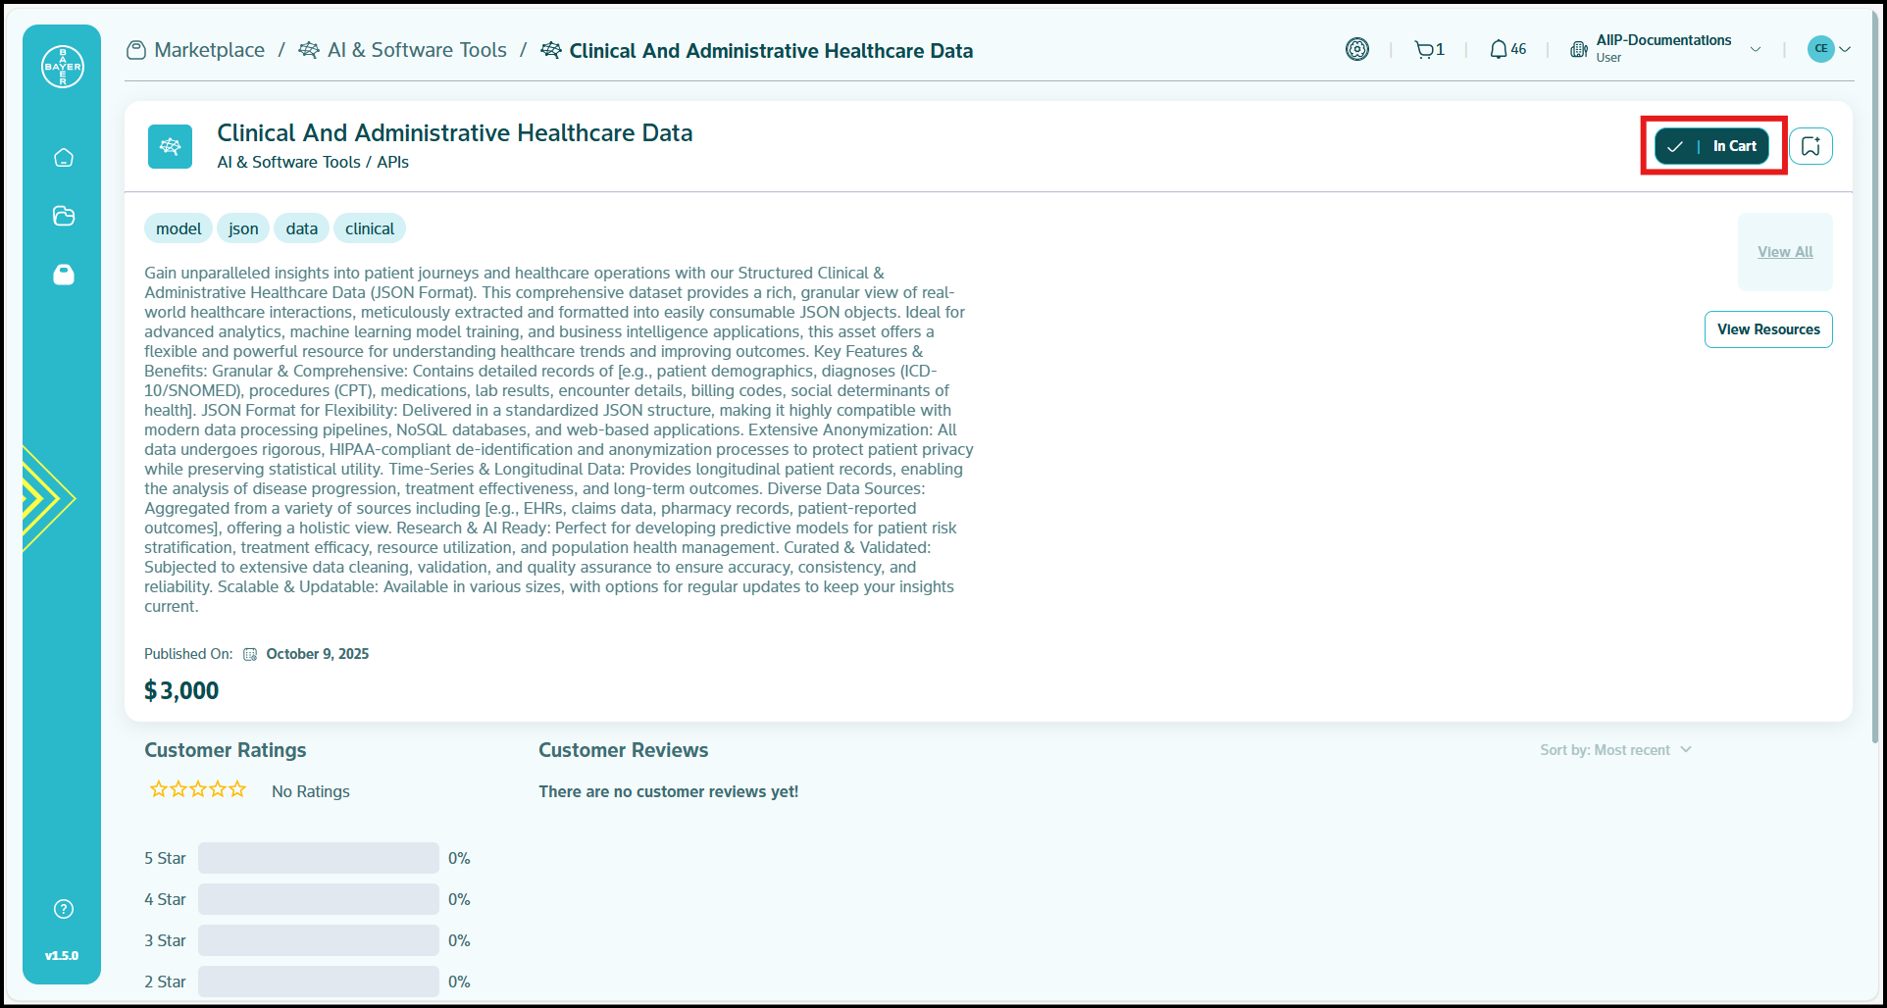Expand the Sort by Most recent dropdown

tap(1615, 750)
